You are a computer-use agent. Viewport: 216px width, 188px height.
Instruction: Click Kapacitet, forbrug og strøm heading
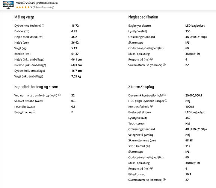coord(36,87)
